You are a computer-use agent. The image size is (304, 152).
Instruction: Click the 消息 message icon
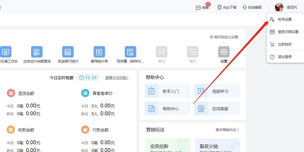point(198,8)
